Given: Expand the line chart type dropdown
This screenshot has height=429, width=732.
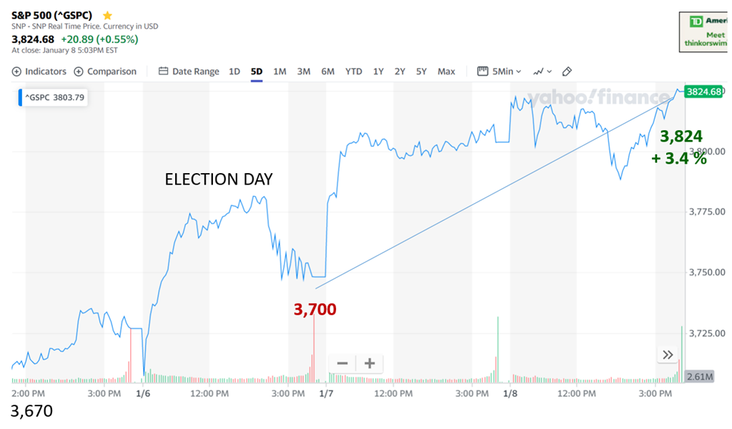Looking at the screenshot, I should click(543, 71).
